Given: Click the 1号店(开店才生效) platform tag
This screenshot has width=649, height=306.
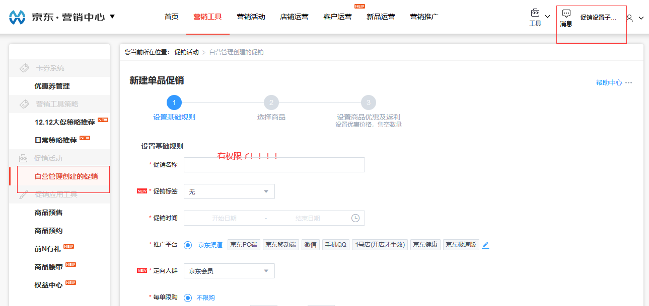Looking at the screenshot, I should tap(380, 245).
